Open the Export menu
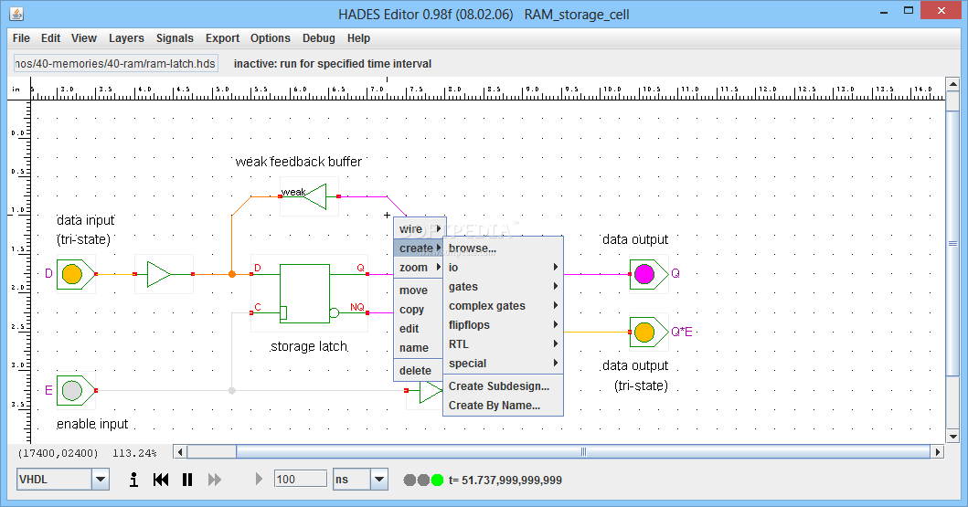Image resolution: width=968 pixels, height=507 pixels. click(222, 38)
